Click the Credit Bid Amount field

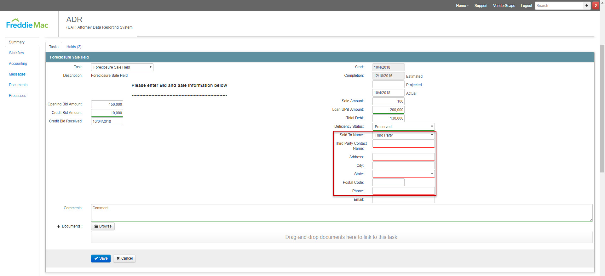click(107, 113)
